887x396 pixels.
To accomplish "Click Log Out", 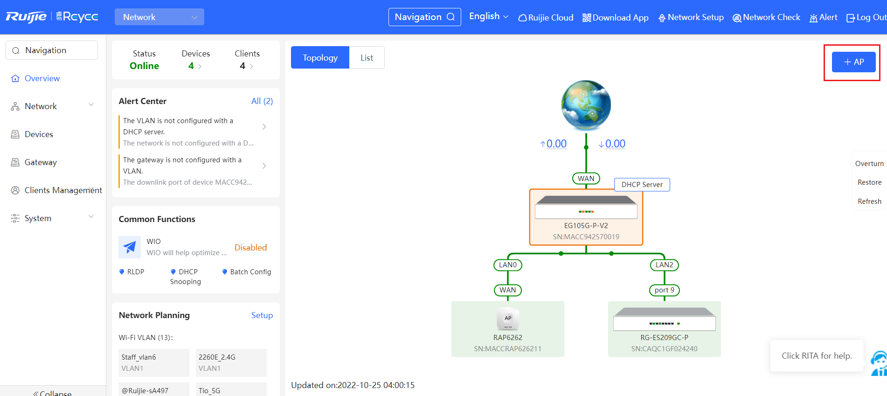I will coord(866,17).
